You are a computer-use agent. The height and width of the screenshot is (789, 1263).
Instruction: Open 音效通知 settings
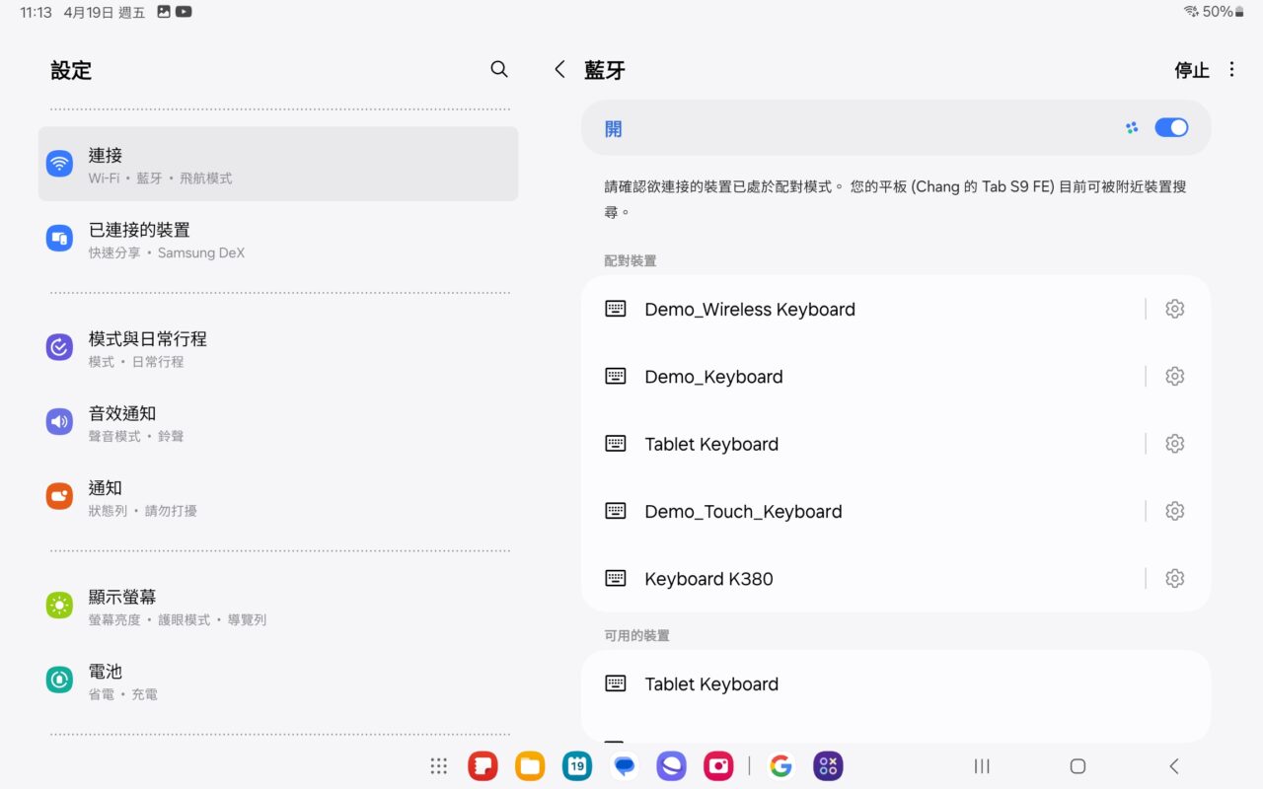278,422
